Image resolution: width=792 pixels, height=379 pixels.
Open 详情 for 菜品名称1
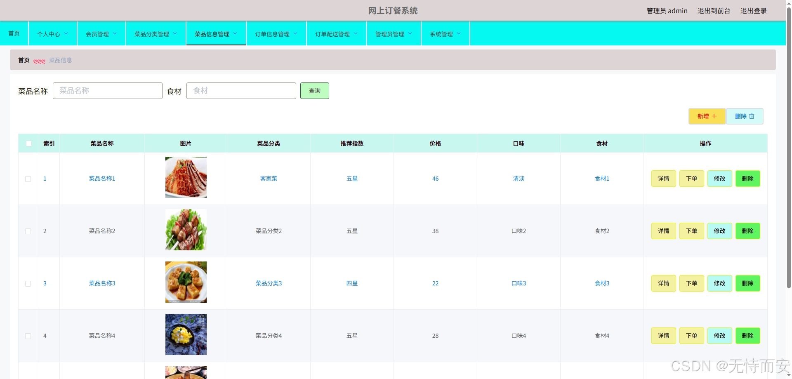pos(664,179)
